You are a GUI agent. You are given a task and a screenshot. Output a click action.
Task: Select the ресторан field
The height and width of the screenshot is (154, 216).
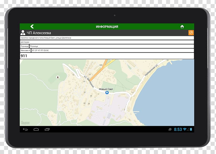107,42
